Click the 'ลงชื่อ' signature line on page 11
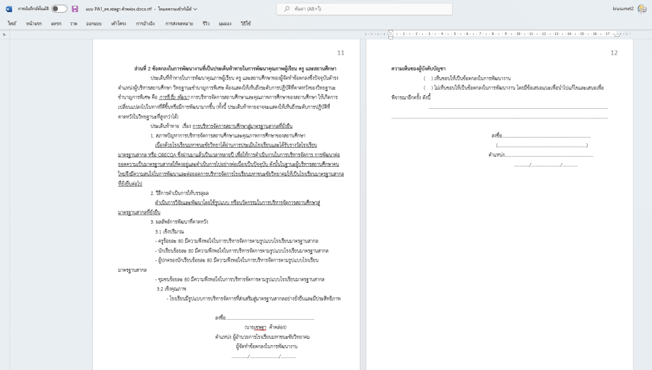Screen dimensions: 652x370 tap(264, 318)
